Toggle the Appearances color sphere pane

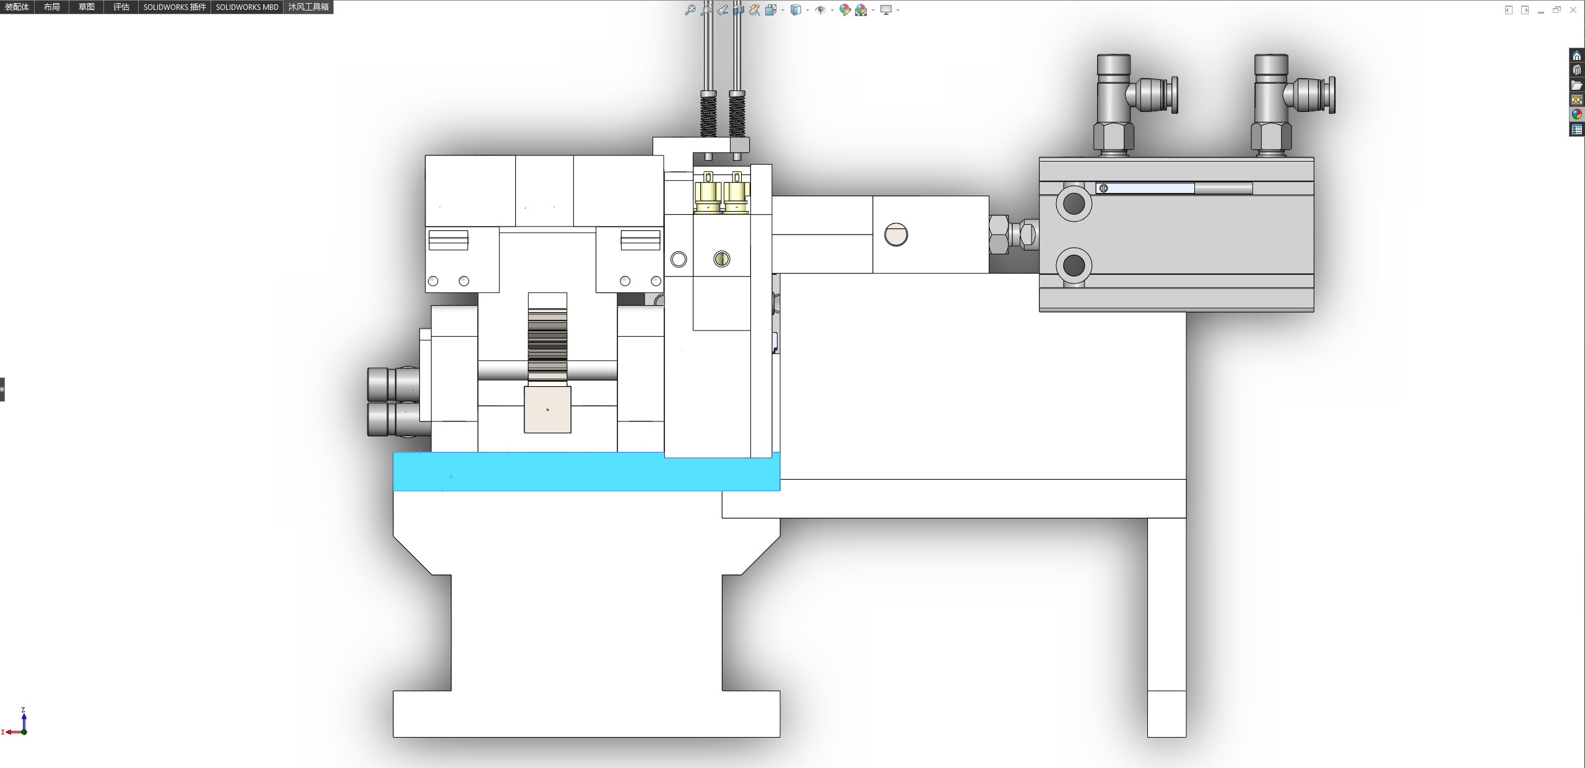(1577, 114)
